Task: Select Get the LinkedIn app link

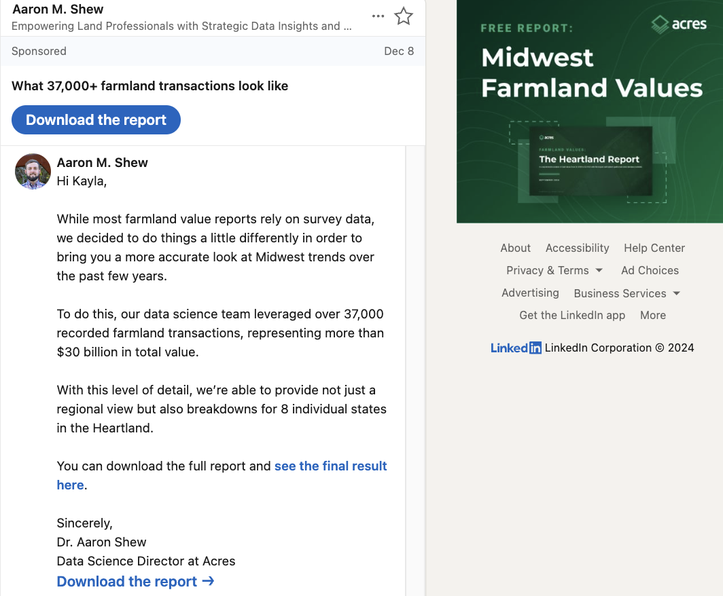Action: pyautogui.click(x=572, y=315)
